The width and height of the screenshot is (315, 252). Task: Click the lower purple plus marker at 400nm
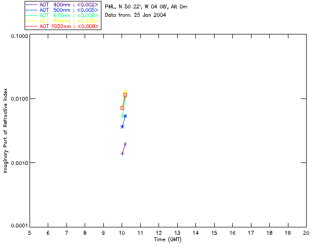(122, 154)
